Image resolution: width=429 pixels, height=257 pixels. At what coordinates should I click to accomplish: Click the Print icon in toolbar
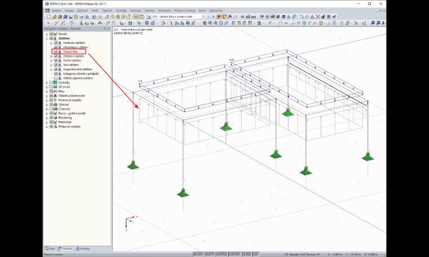click(81, 17)
